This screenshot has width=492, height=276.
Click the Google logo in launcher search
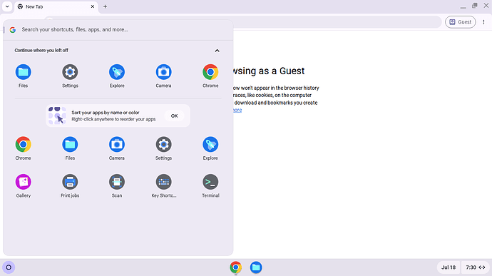pos(13,30)
